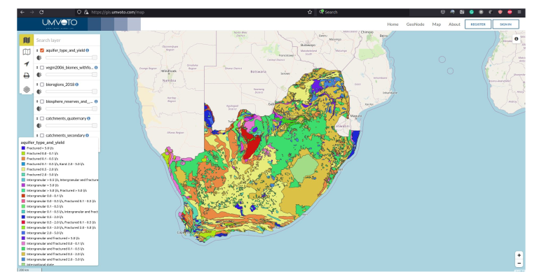Click the red ABP extension icon

510,12
